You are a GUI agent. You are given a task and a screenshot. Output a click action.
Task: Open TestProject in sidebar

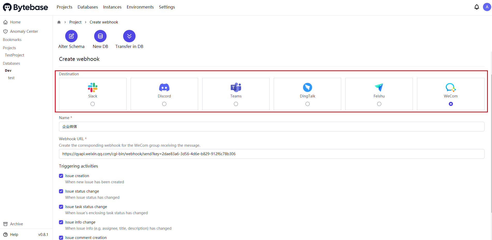(14, 55)
